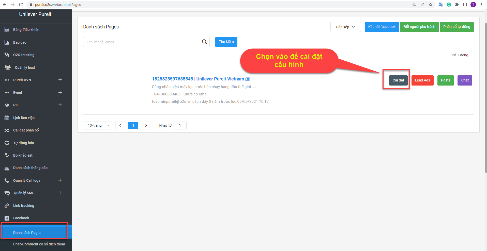Click the browser zoom magnifier icon
487x251 pixels.
coord(414,5)
